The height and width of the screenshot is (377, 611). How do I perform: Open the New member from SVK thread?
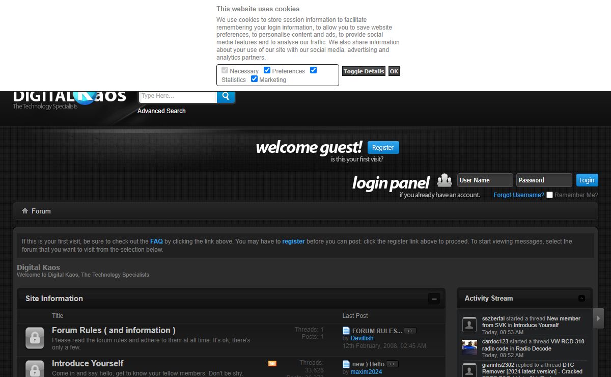[x=531, y=322]
